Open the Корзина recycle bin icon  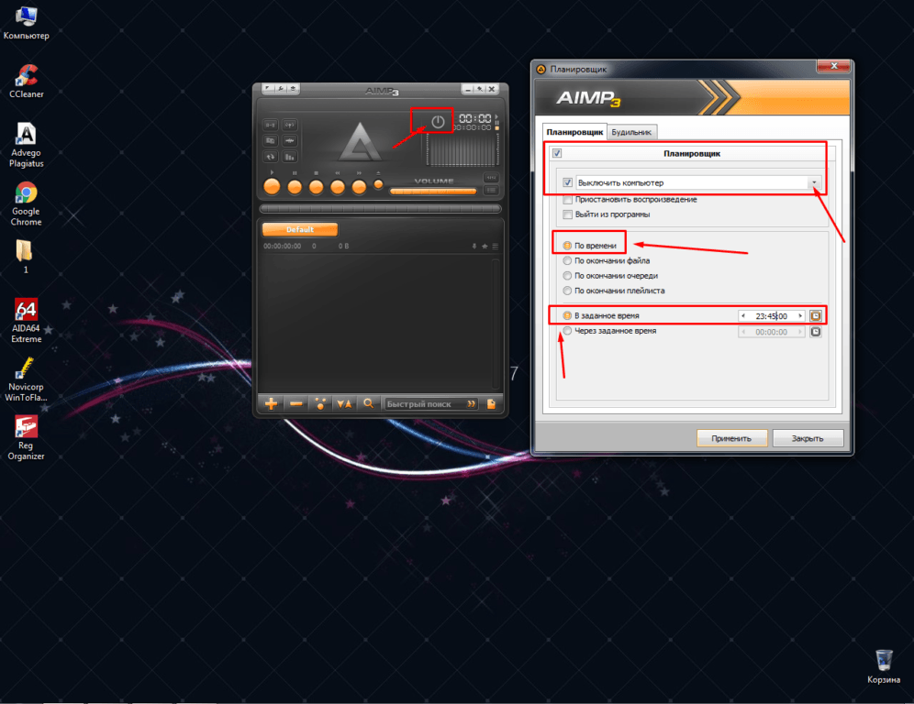click(884, 666)
